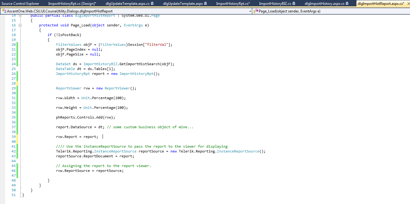This screenshot has height=204, width=410.
Task: Click line number 39 in the margin
Action: tap(13, 137)
